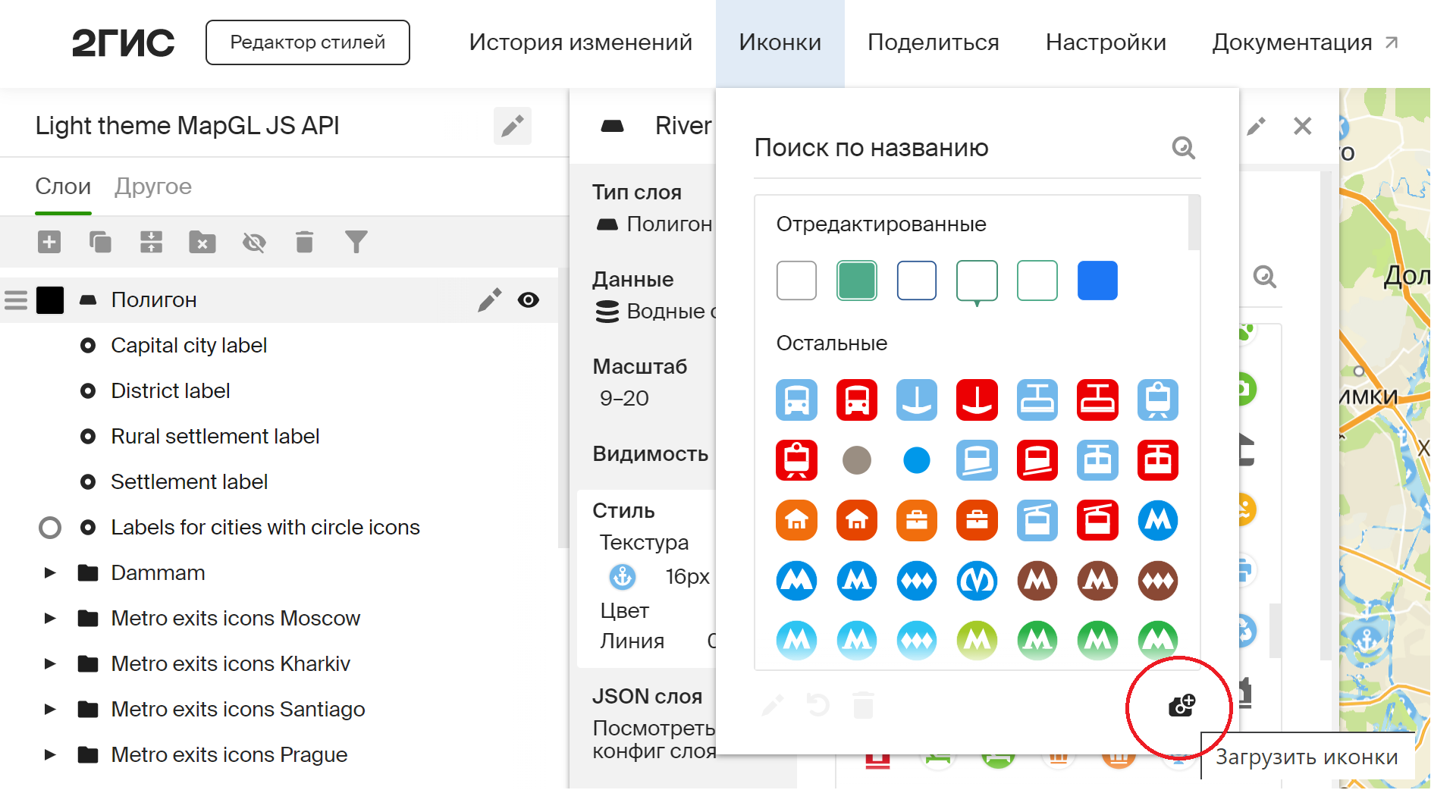Screen dimensions: 1431x790
Task: Start icon search with the magnifier icon
Action: pyautogui.click(x=1185, y=148)
